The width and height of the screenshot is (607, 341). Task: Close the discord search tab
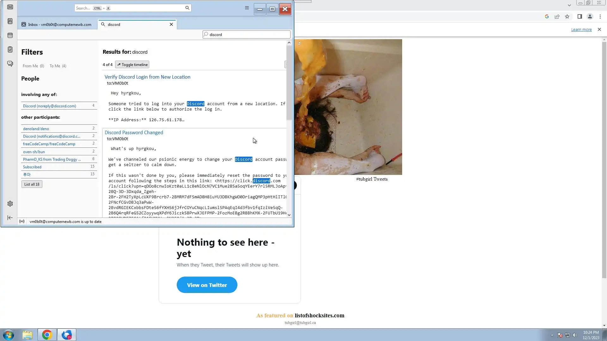pos(171,24)
